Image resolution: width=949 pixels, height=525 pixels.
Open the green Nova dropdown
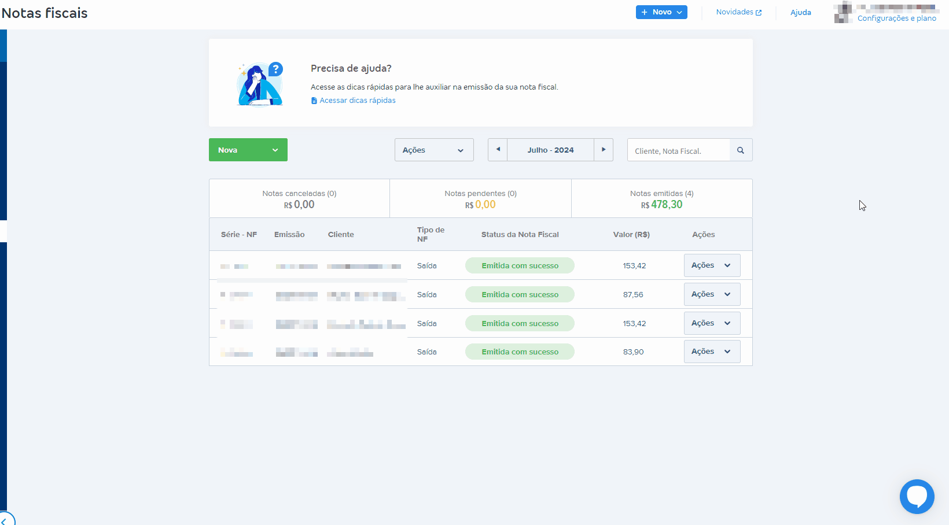(248, 150)
